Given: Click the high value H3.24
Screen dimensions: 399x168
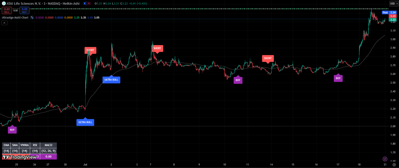Looking at the screenshot, I should [x=107, y=4].
